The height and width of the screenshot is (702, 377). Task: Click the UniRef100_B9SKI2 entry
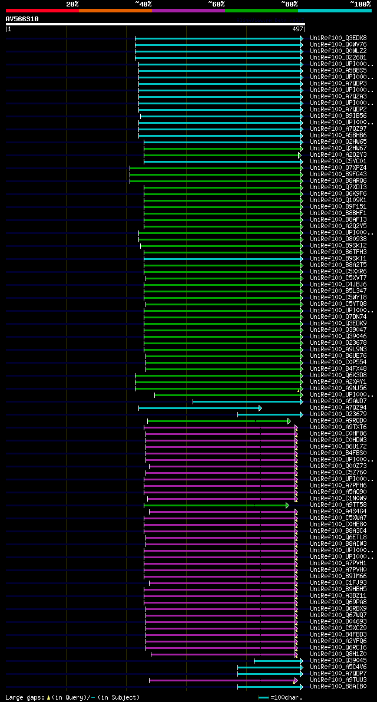pyautogui.click(x=338, y=246)
